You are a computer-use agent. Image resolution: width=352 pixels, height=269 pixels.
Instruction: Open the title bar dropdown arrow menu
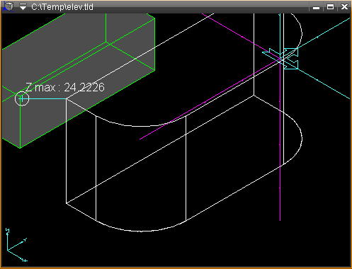coord(23,6)
